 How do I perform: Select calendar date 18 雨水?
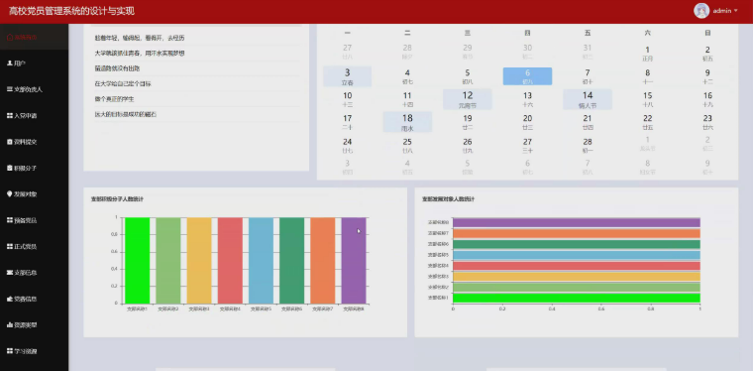407,122
